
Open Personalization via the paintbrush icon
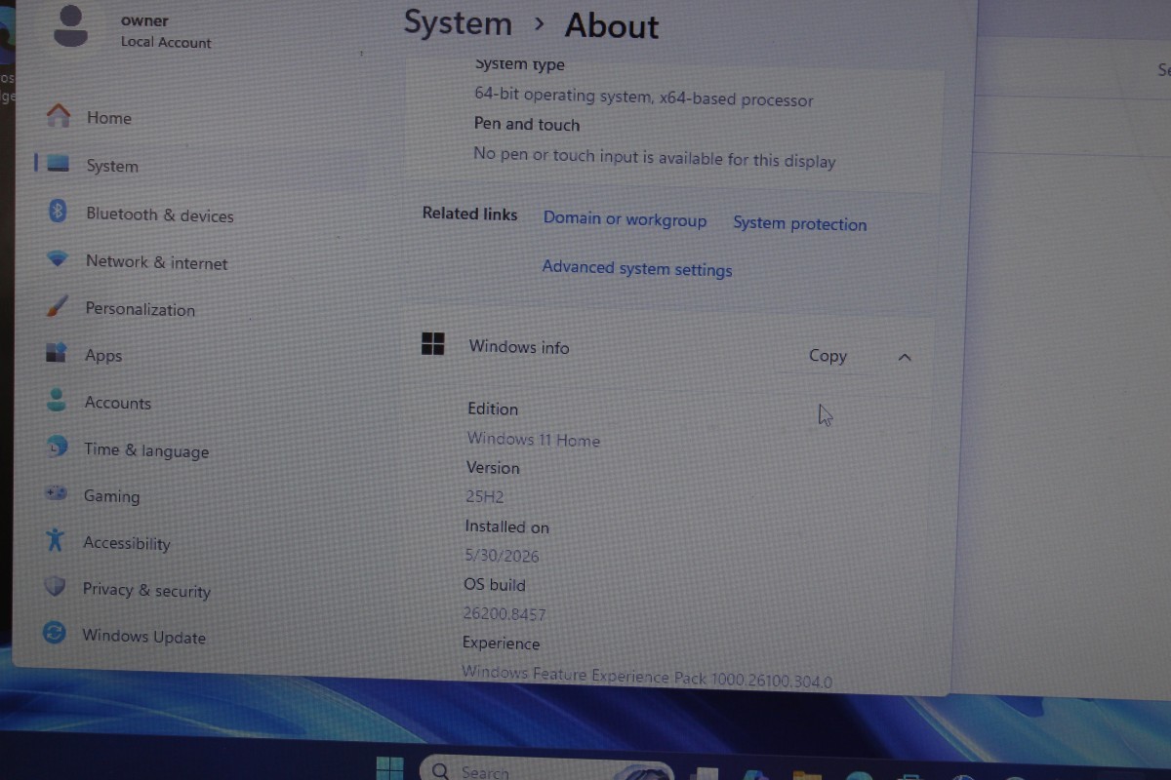tap(57, 306)
